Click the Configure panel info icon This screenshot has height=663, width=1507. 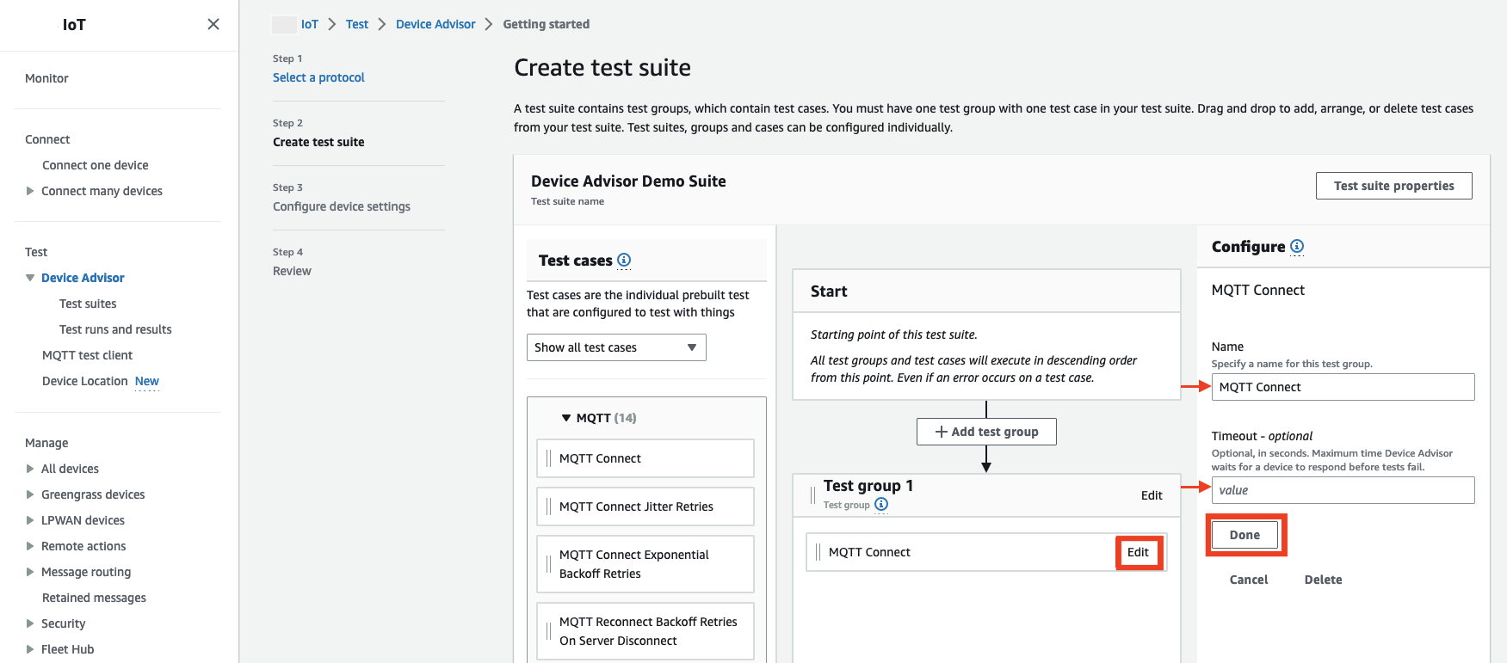pyautogui.click(x=1297, y=246)
